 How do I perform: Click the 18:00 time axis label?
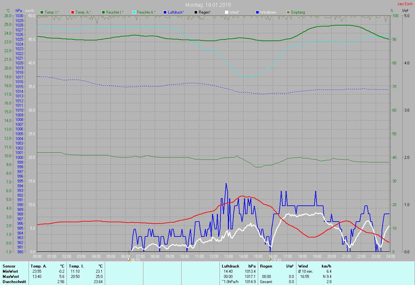[x=302, y=256]
